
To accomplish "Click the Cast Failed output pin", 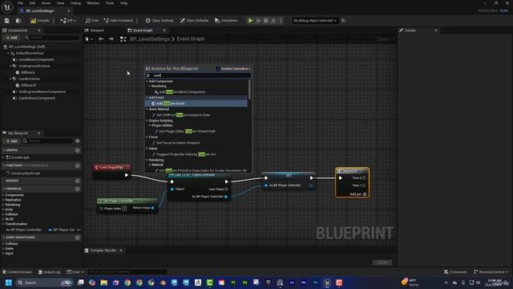I will [x=226, y=189].
